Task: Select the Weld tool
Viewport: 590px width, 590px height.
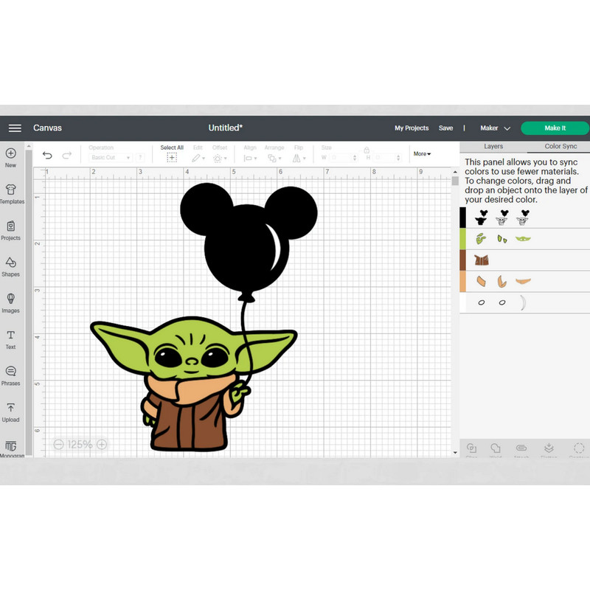Action: [496, 448]
